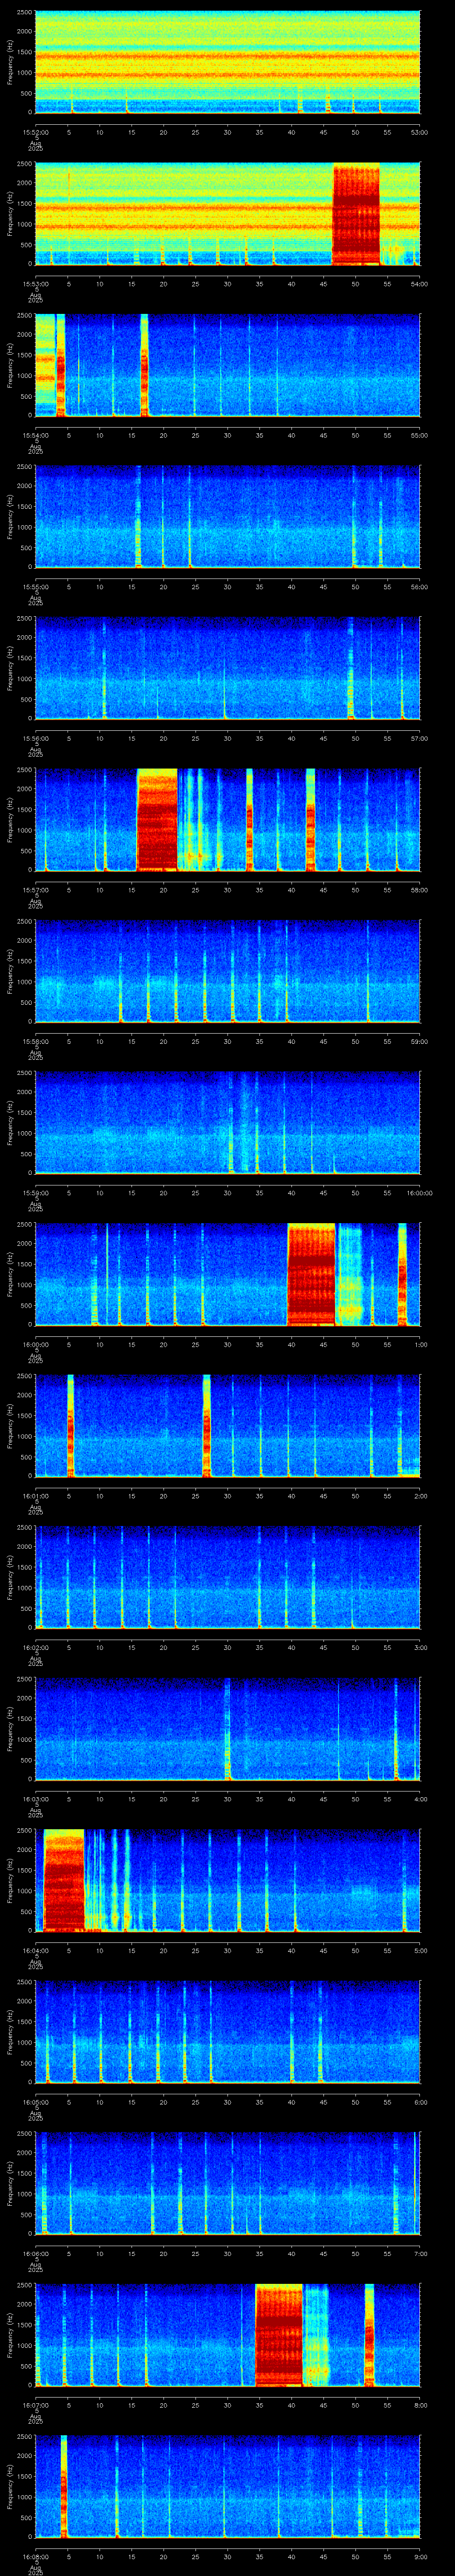Click the large red burst in the 16:07 spectrogram

click(x=279, y=2336)
